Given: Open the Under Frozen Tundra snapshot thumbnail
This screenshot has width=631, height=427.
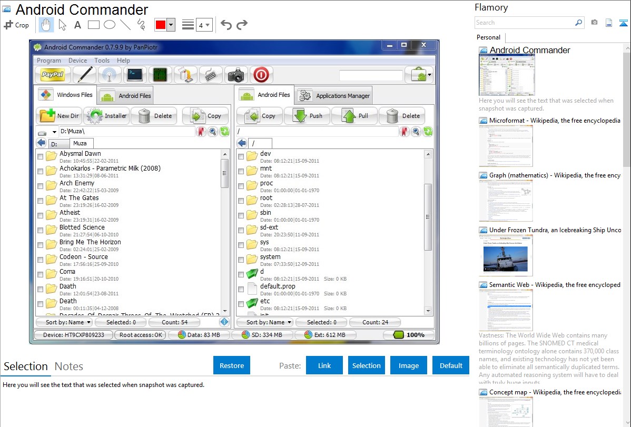Looking at the screenshot, I should (x=506, y=255).
